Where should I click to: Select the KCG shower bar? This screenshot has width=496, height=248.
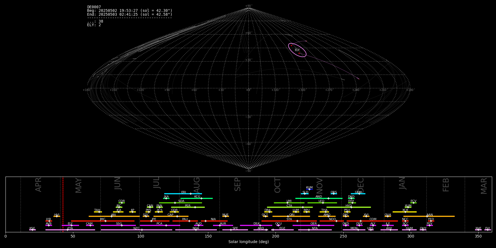point(196,198)
